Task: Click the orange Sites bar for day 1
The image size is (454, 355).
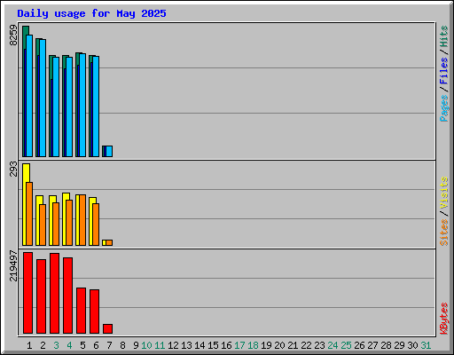Action: point(29,214)
